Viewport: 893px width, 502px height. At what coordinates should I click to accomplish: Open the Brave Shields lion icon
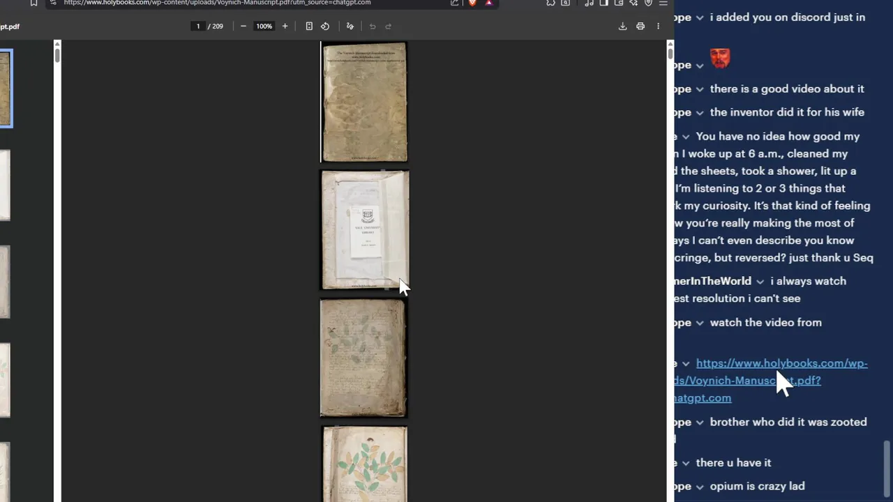[x=472, y=3]
